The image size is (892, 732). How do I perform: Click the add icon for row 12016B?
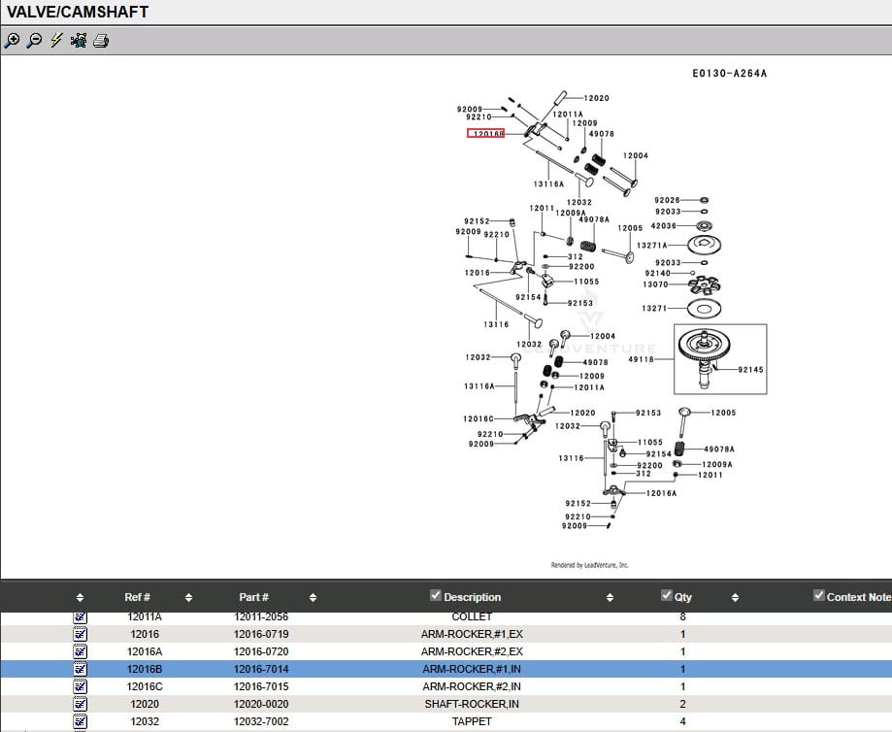[80, 669]
